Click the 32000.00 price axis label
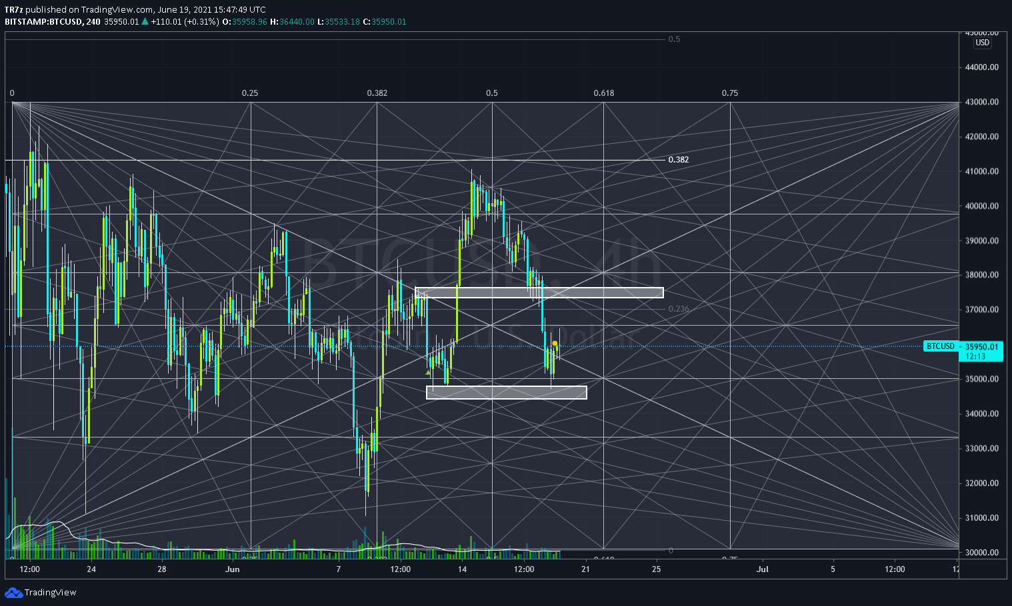Viewport: 1012px width, 606px height. tap(981, 483)
